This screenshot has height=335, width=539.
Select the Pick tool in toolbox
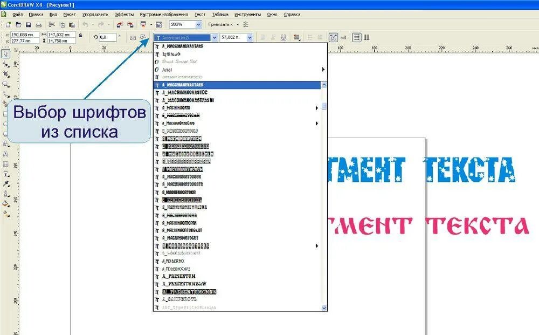6,54
